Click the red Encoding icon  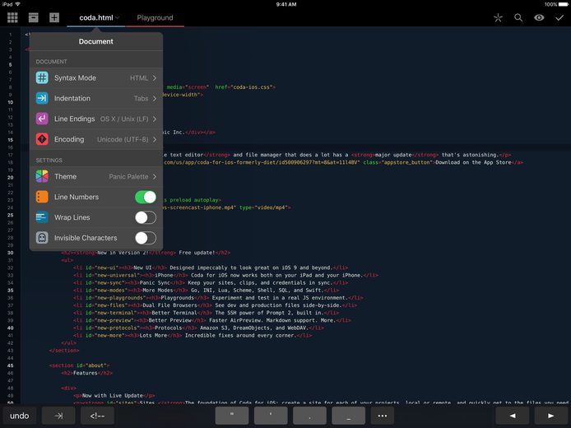(x=42, y=139)
